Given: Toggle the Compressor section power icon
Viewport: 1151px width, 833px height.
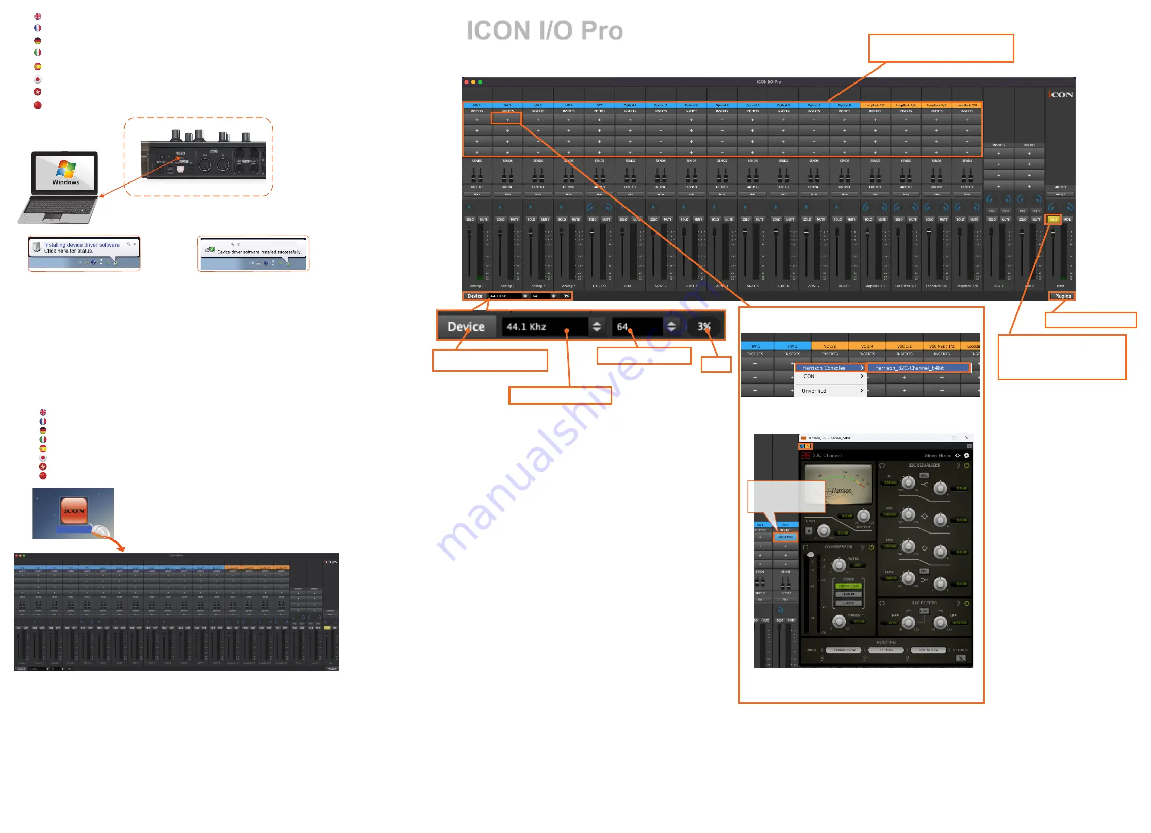Looking at the screenshot, I should [871, 547].
